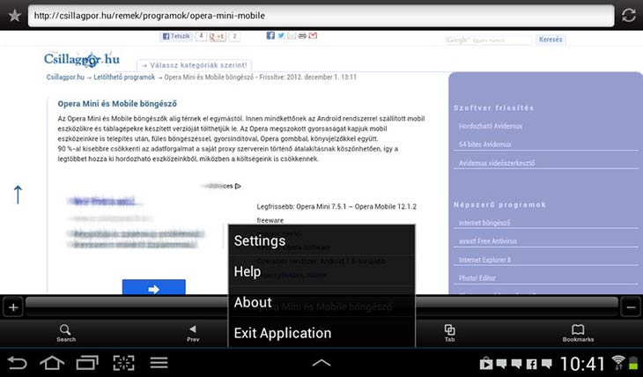Open Hordozható Avidemux sidebar link

click(x=490, y=126)
